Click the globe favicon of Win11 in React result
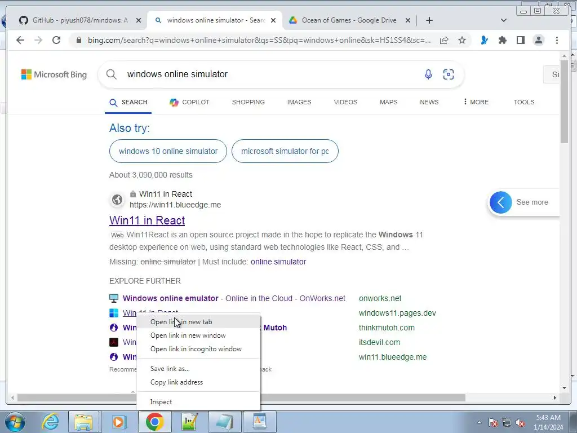 click(x=117, y=200)
